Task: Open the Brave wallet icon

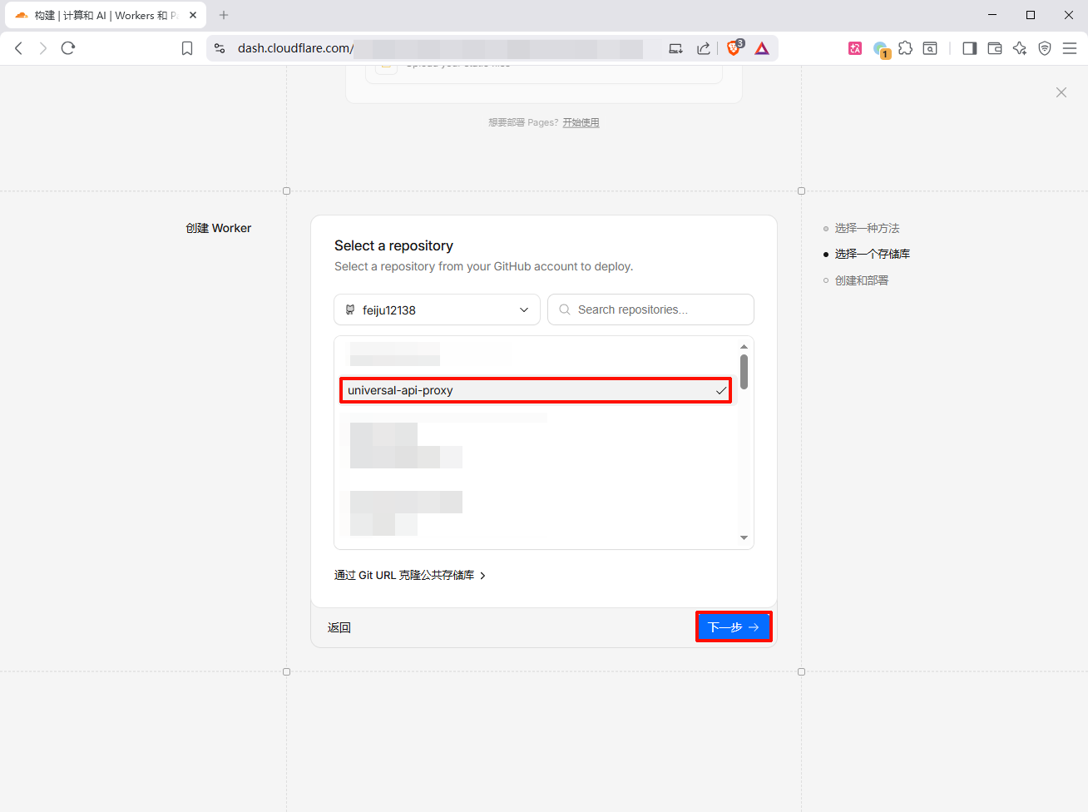Action: click(995, 48)
